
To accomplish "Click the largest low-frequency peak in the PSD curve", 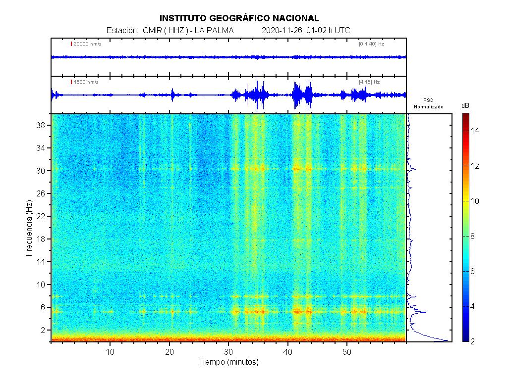I will [x=446, y=340].
